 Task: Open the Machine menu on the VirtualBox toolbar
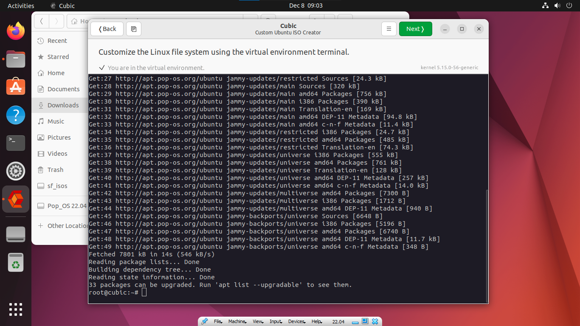[x=237, y=321]
